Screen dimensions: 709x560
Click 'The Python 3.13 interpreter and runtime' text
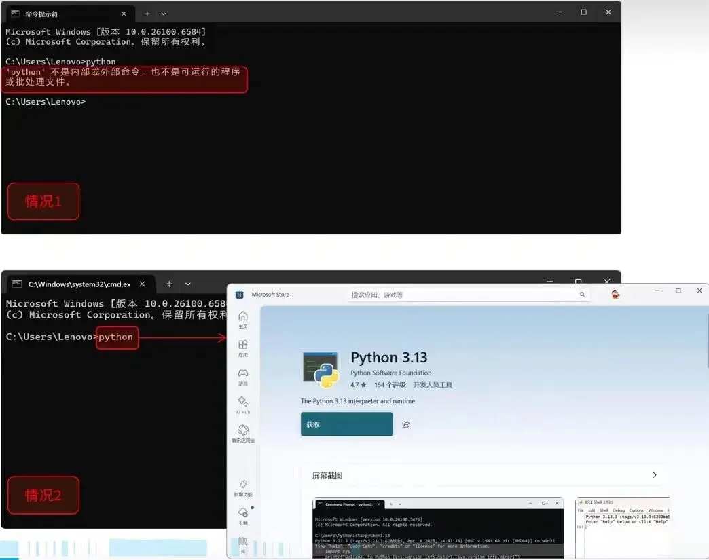point(358,401)
